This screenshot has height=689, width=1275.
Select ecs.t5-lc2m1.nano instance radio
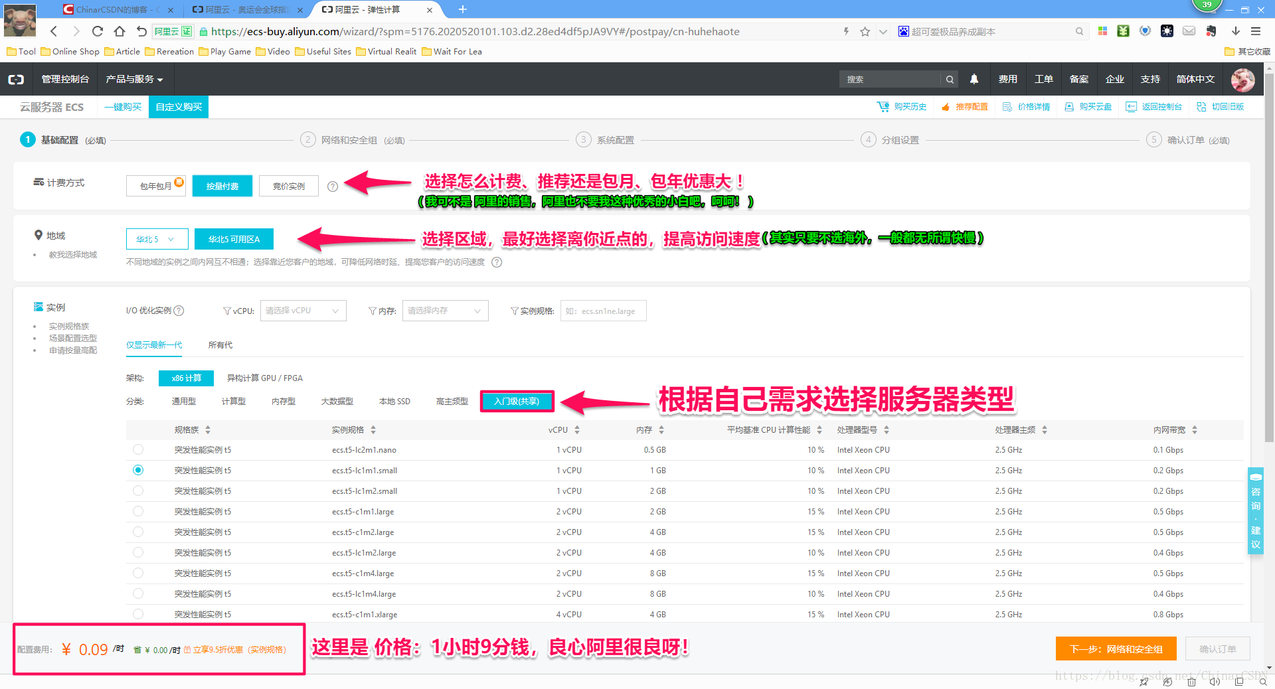tap(138, 449)
